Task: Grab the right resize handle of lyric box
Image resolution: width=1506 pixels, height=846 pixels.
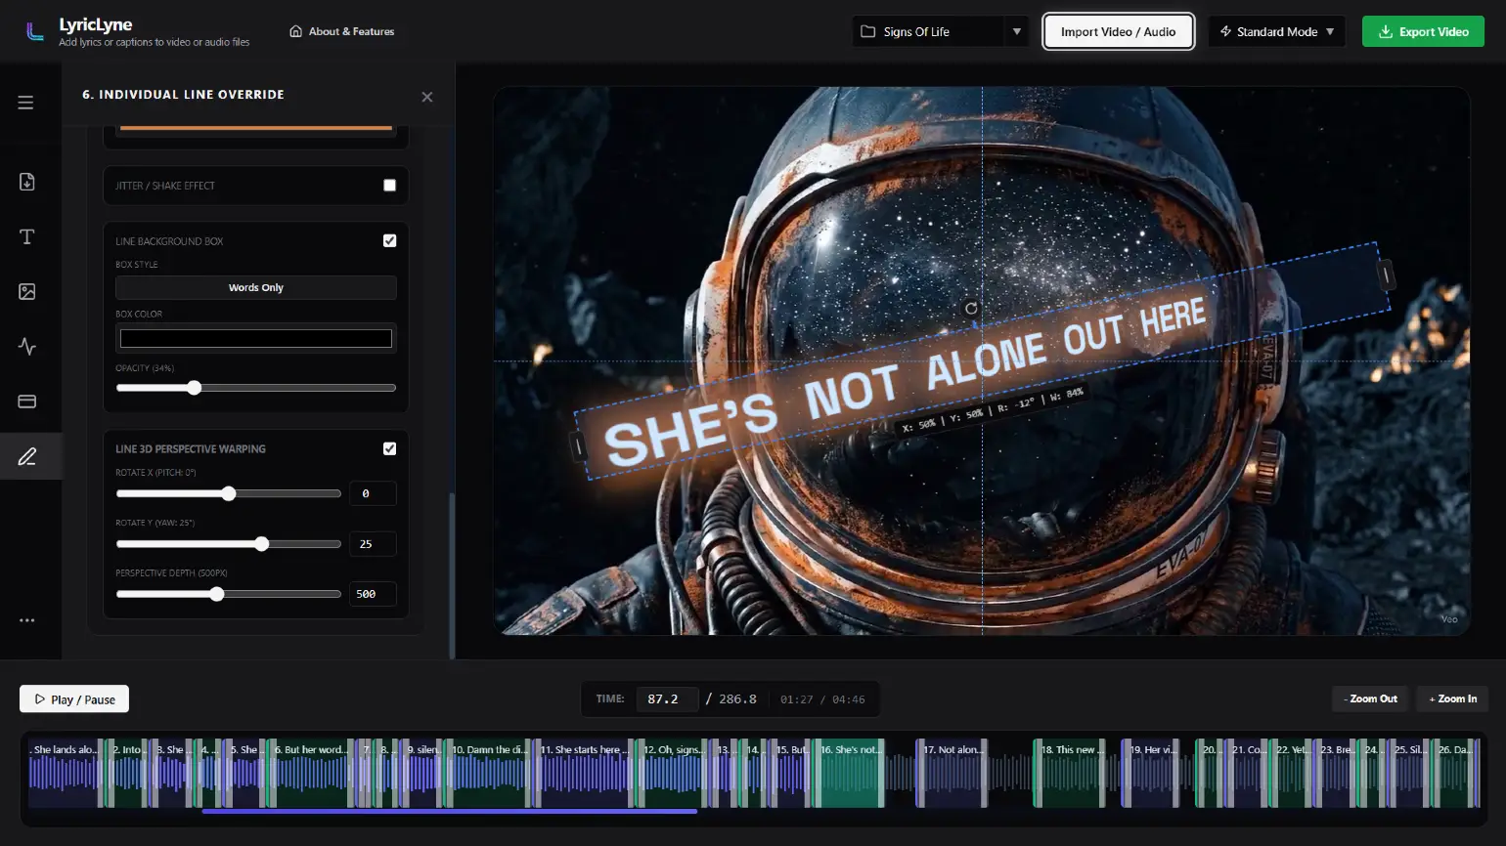Action: tap(1385, 275)
